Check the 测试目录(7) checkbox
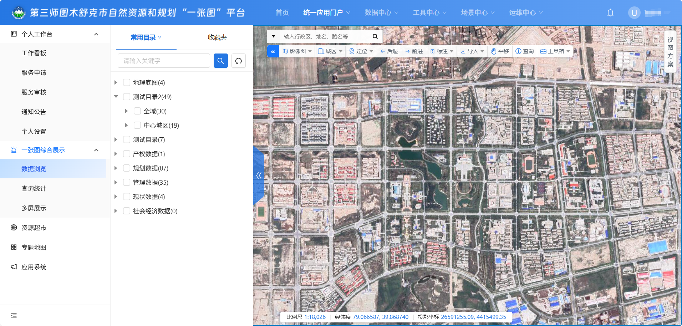The width and height of the screenshot is (682, 326). coord(127,139)
